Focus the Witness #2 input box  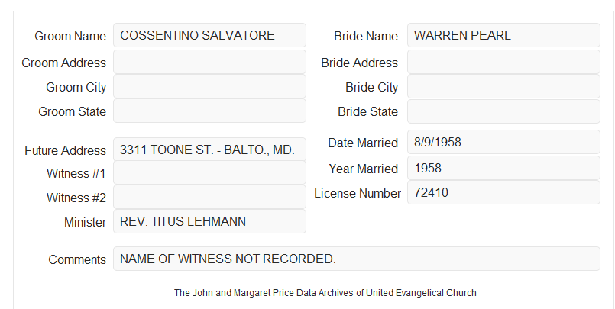pos(209,197)
